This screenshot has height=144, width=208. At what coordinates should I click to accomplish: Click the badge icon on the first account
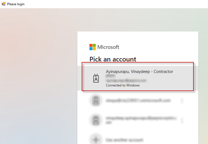pyautogui.click(x=96, y=78)
